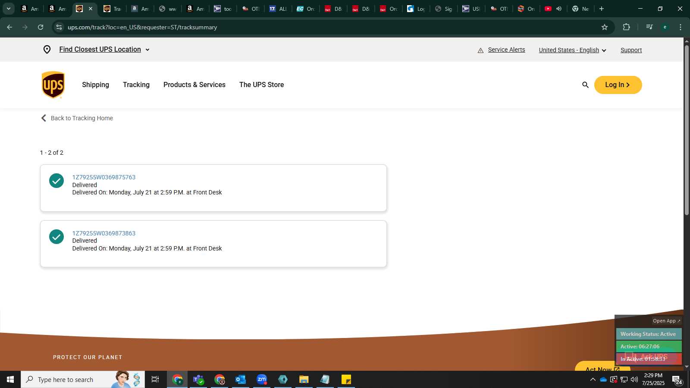Open the tab search dropdown arrow
Viewport: 690px width, 388px height.
[8, 9]
